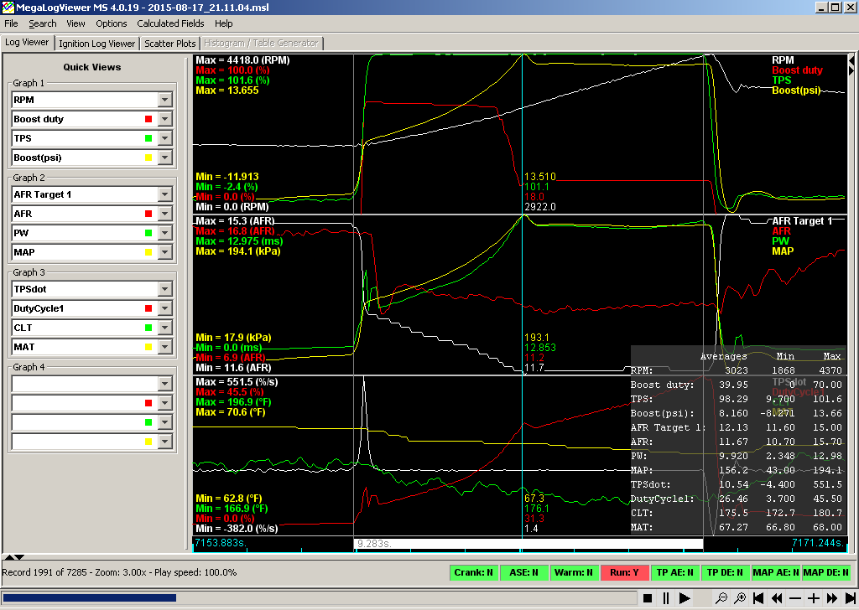859x610 pixels.
Task: Jump to the first log record
Action: click(x=758, y=598)
